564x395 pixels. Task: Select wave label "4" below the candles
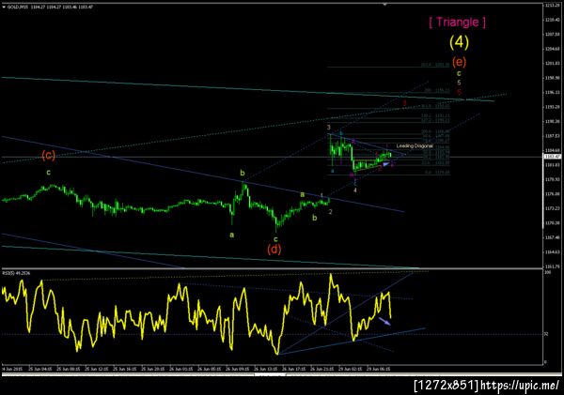pos(355,190)
